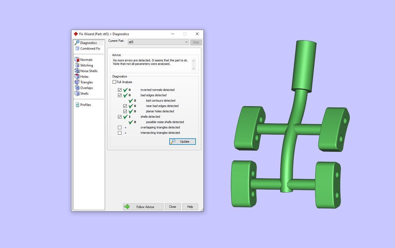Uncheck bad edges detected checkbox
Screen dimensions: 395x248
point(120,95)
